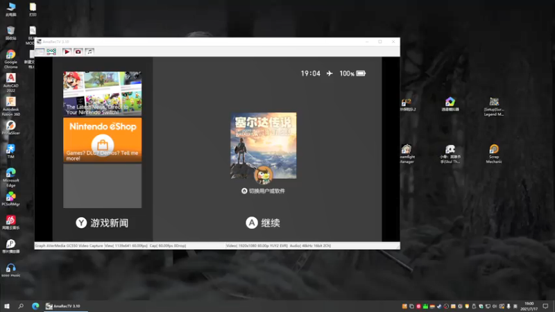Click the user avatar on the game cover
This screenshot has width=555, height=312.
pos(264,175)
